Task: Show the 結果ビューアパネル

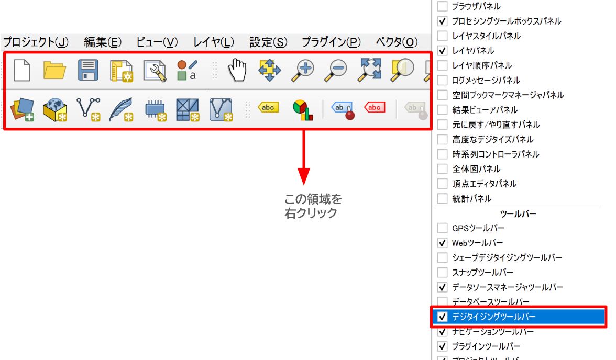Action: 442,109
